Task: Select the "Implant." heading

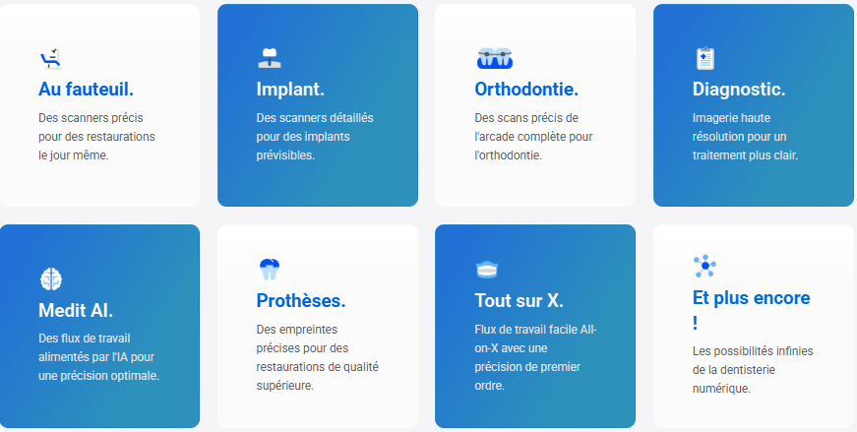Action: click(x=290, y=90)
